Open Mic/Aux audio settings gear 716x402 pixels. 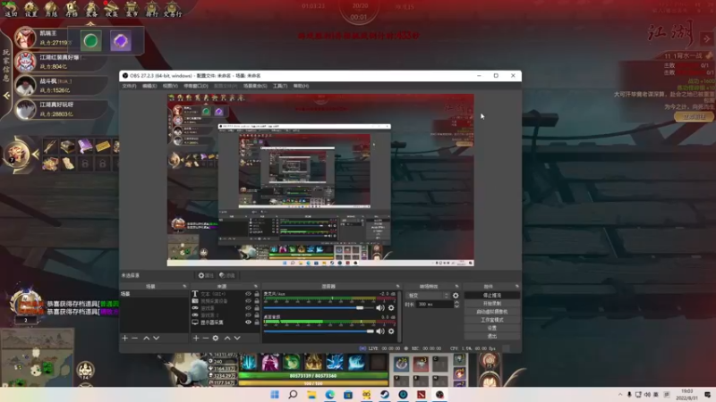coord(391,308)
